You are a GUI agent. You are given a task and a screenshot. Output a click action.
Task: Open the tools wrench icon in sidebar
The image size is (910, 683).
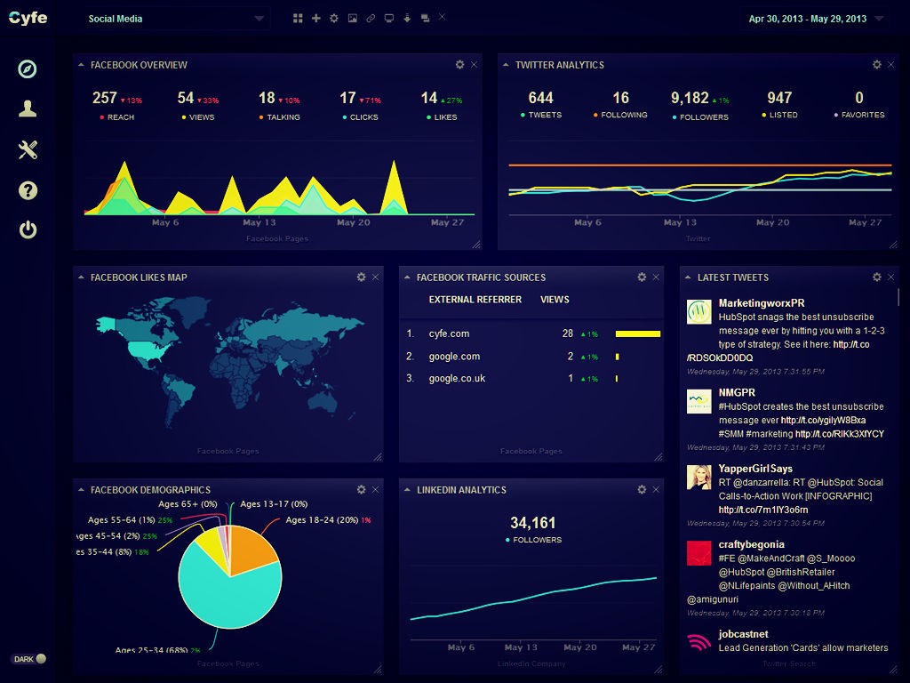(x=28, y=149)
